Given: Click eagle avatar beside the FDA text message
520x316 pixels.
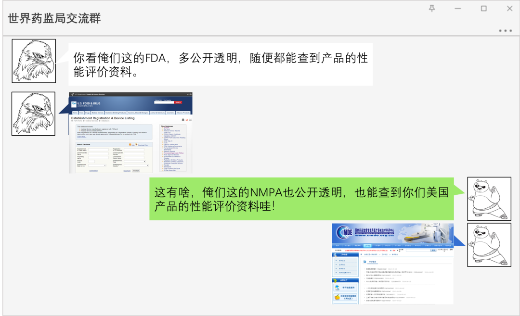Looking at the screenshot, I should pos(34,61).
